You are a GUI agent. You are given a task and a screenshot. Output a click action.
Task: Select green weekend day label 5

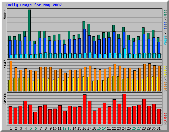(31, 128)
